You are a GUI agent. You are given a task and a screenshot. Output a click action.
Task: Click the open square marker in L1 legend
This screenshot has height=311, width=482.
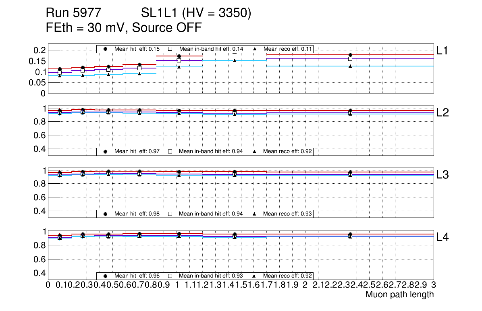[x=170, y=49]
